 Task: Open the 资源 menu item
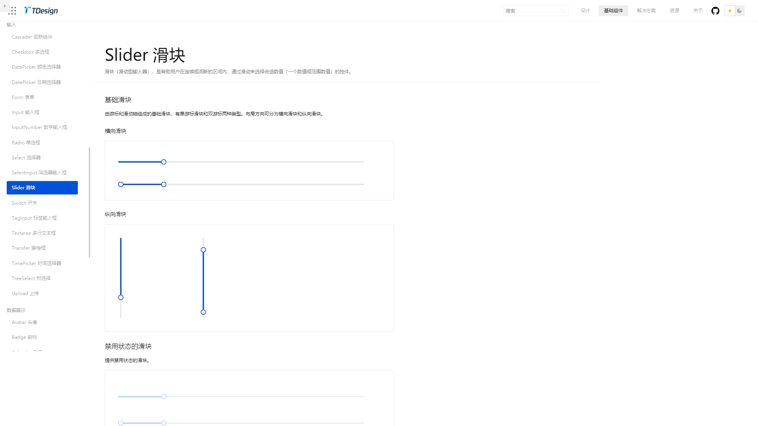point(674,11)
